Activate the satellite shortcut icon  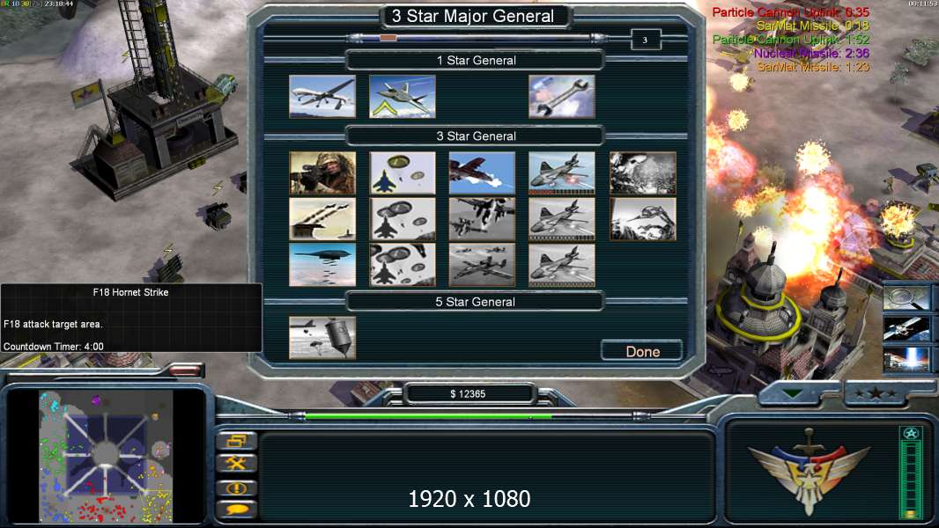click(906, 330)
